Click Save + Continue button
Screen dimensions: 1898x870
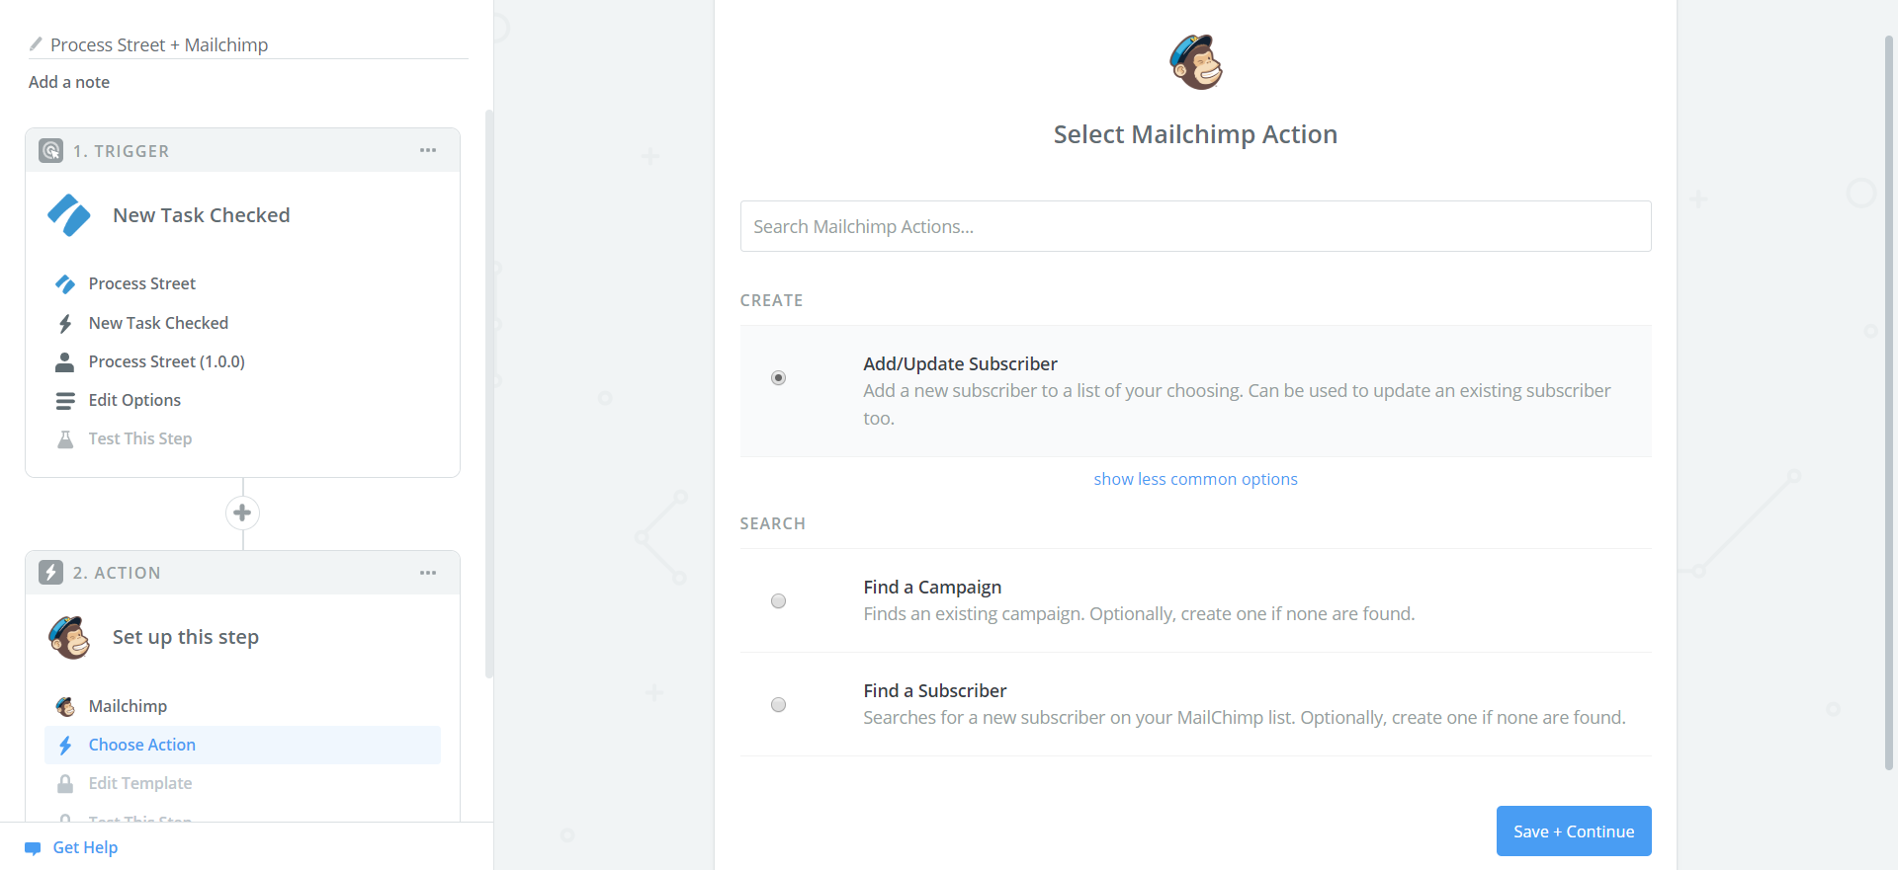1574,831
